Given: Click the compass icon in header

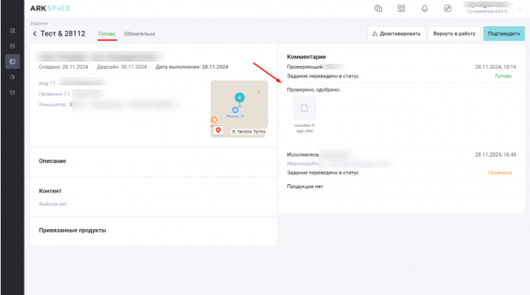Looking at the screenshot, I should tap(448, 8).
